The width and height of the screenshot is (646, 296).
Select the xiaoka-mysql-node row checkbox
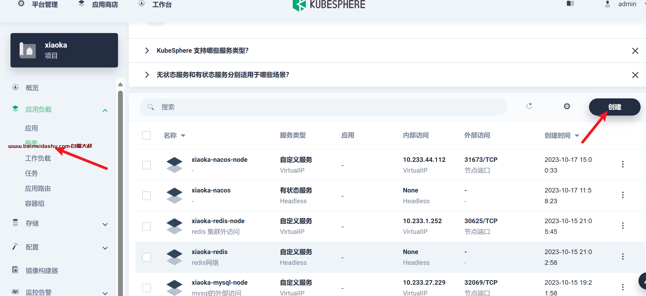pyautogui.click(x=147, y=288)
